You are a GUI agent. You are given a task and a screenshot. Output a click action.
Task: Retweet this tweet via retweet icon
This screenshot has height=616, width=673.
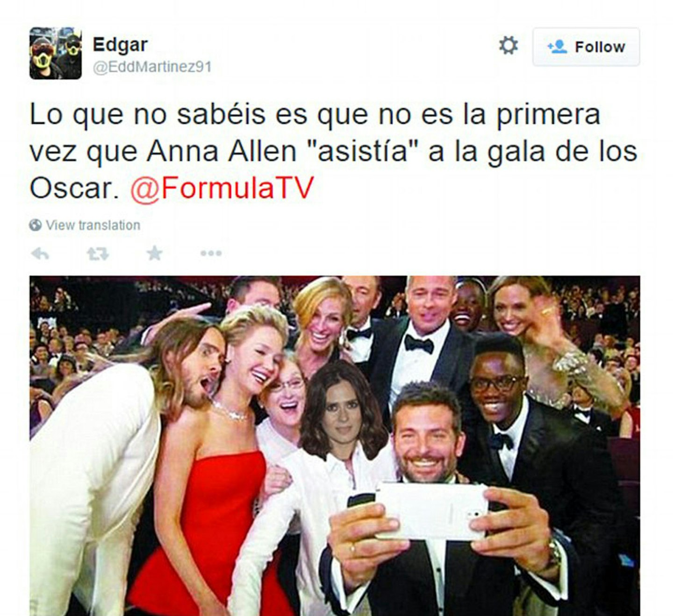[x=98, y=254]
